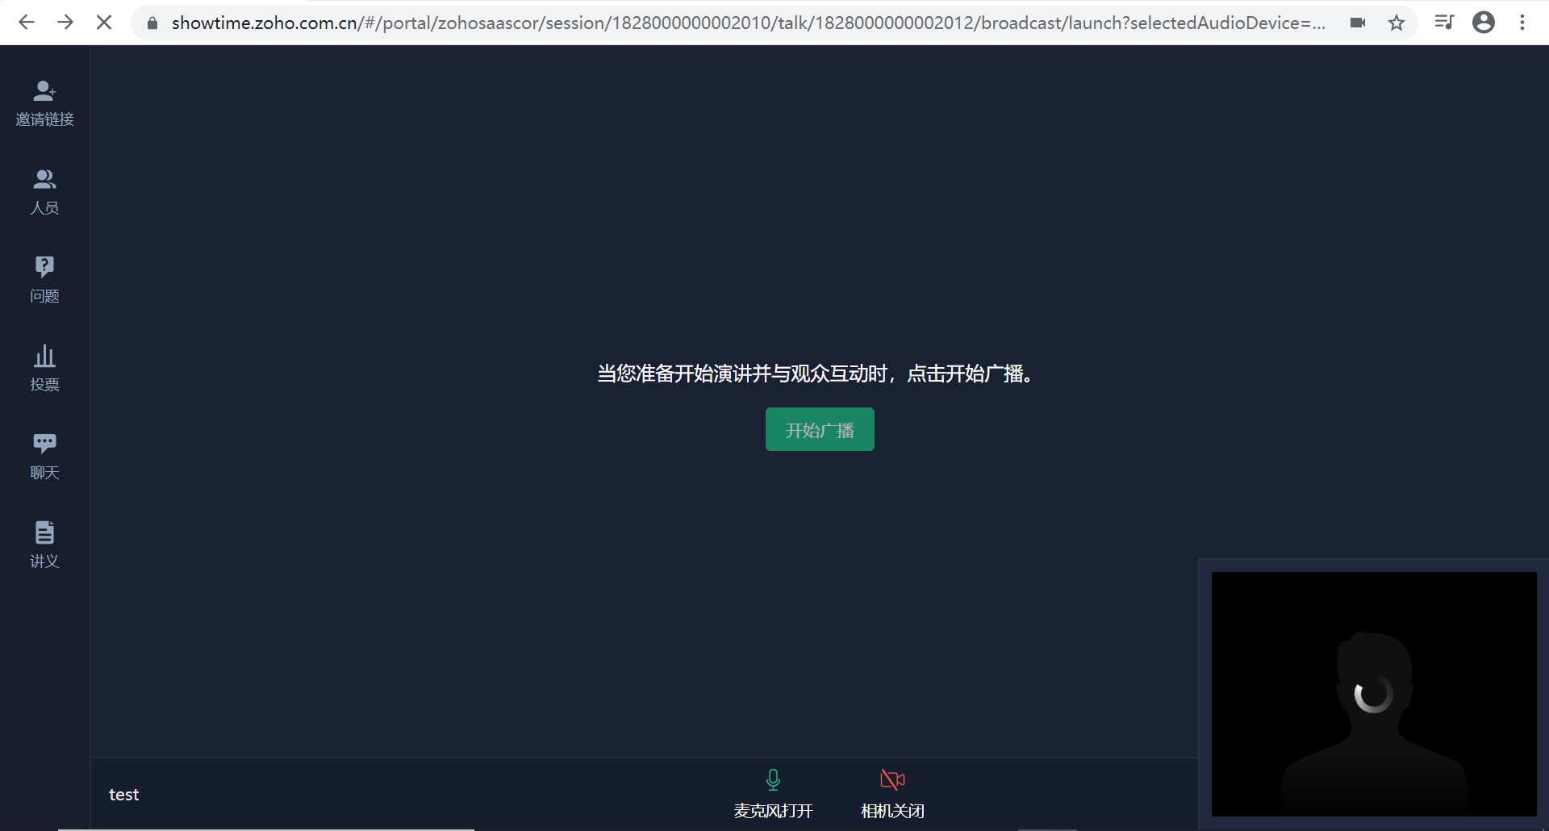Image resolution: width=1549 pixels, height=831 pixels.
Task: Toggle the microphone 麦克风打开
Action: coord(773,794)
